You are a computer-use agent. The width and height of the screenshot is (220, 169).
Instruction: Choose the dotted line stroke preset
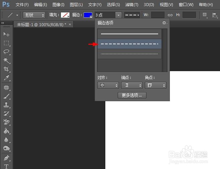point(129,54)
